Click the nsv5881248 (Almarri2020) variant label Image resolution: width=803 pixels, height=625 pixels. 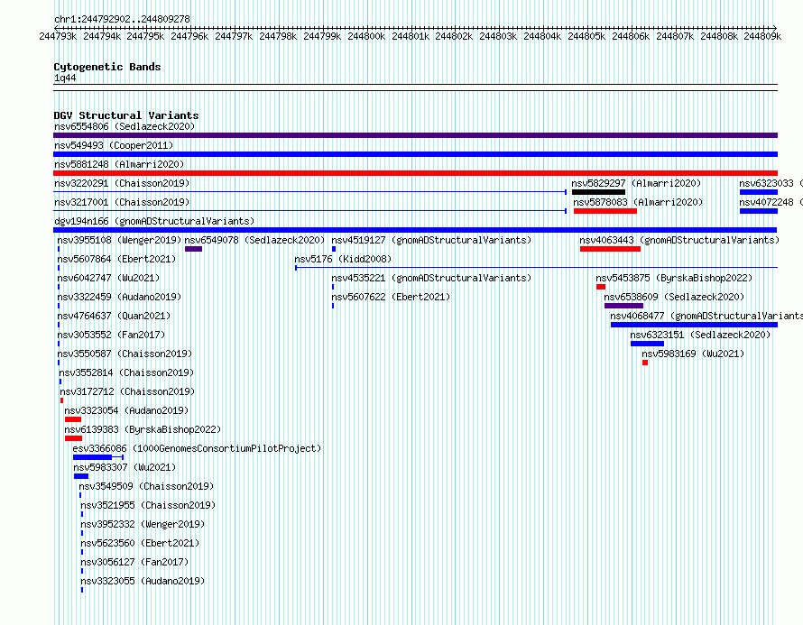tap(119, 164)
